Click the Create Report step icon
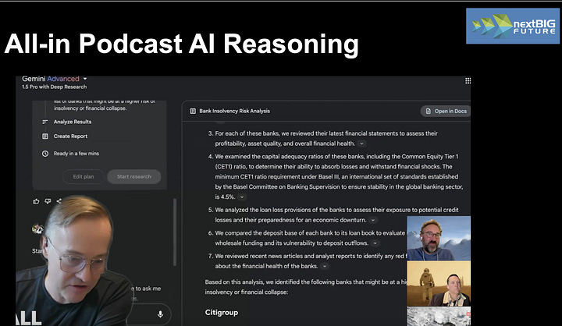The width and height of the screenshot is (562, 326). point(45,136)
